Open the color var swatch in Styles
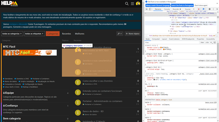This screenshot has height=122, width=219. [x=154, y=80]
